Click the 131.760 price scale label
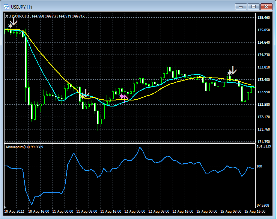277x219 pixels. pos(263,129)
